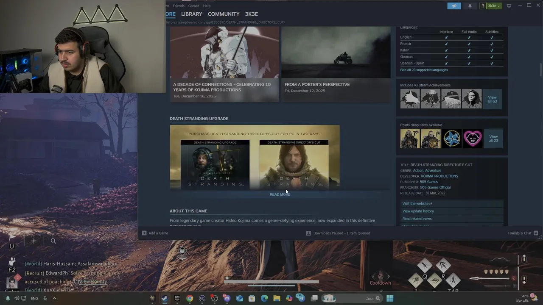
Task: Click the plus icon in the game overlay
Action: click(x=34, y=241)
